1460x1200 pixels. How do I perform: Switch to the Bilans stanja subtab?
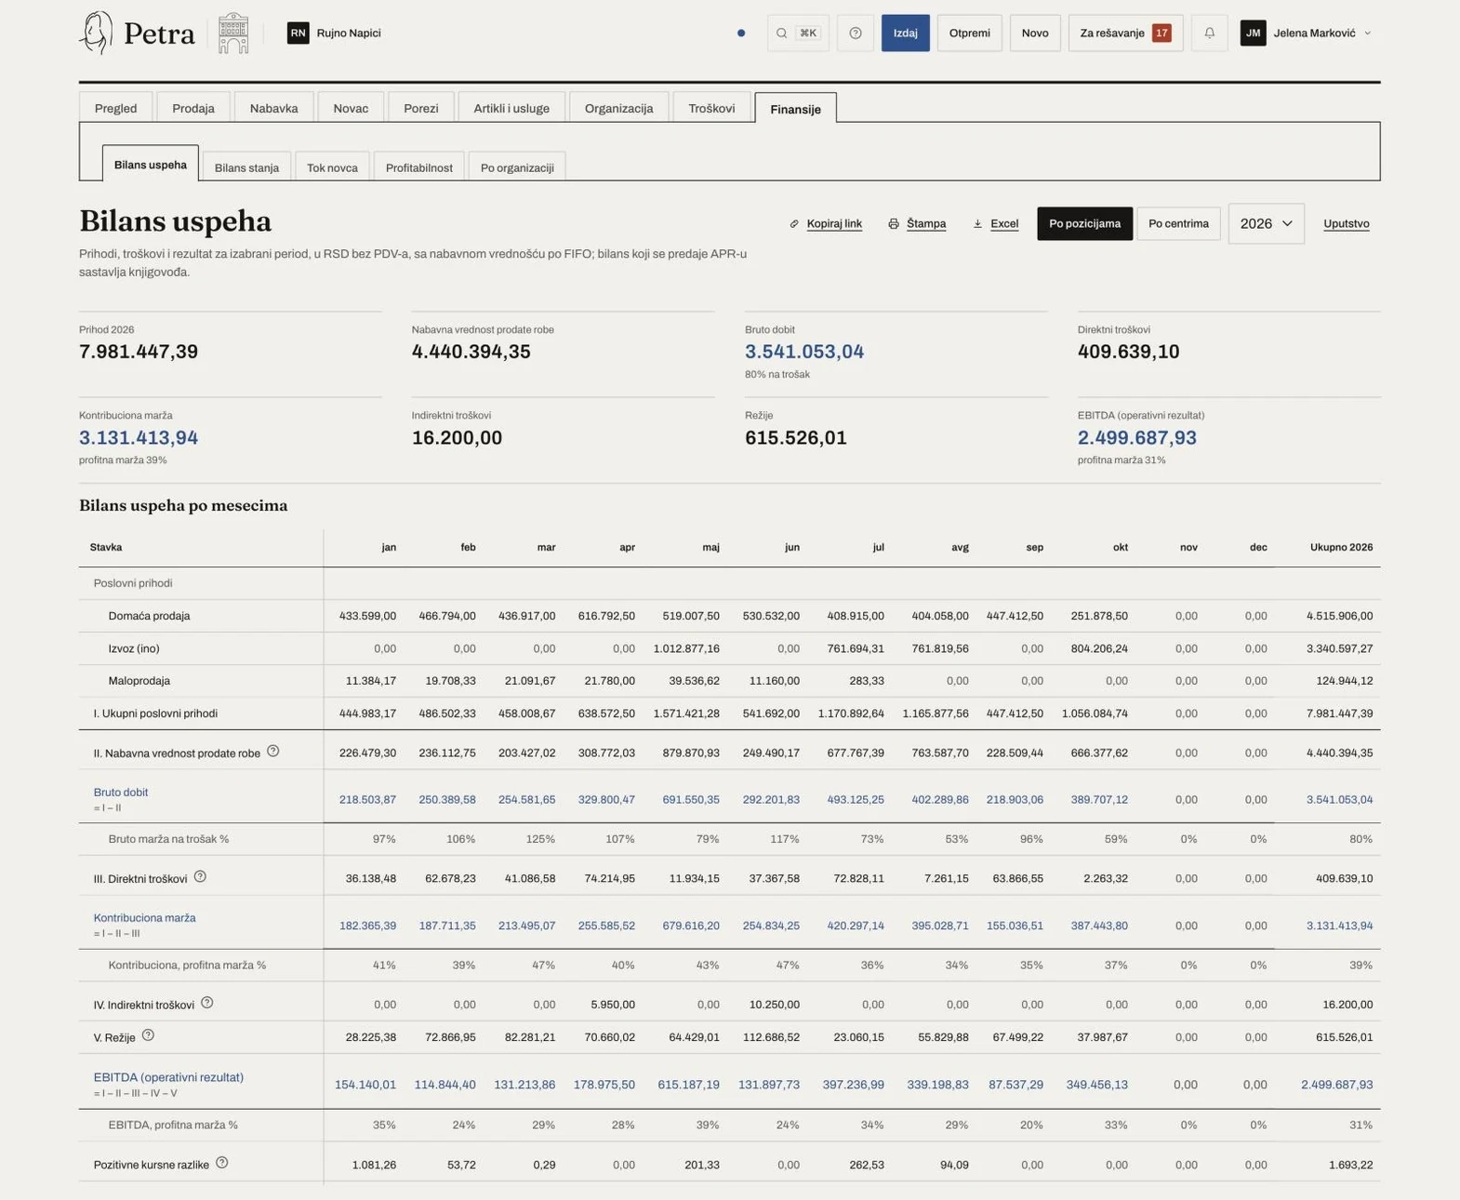246,167
